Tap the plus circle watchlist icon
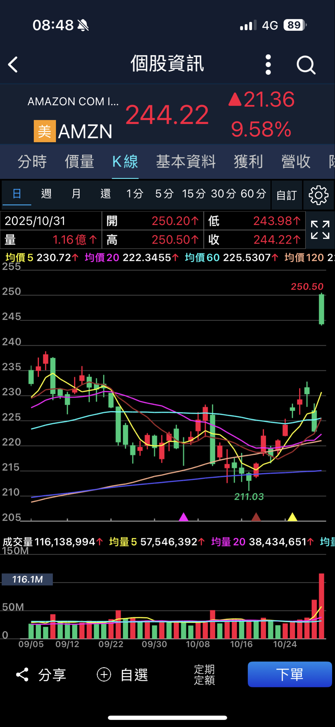Image resolution: width=335 pixels, height=727 pixels. pyautogui.click(x=104, y=675)
